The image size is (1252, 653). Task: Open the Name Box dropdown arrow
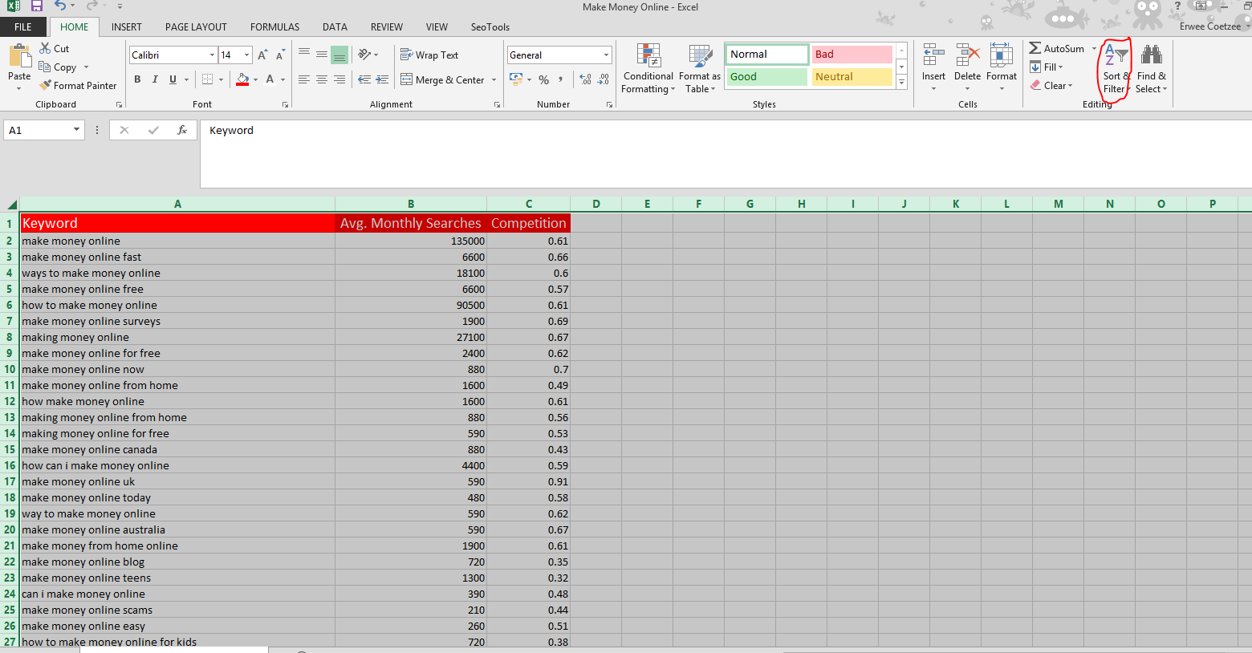pos(76,130)
